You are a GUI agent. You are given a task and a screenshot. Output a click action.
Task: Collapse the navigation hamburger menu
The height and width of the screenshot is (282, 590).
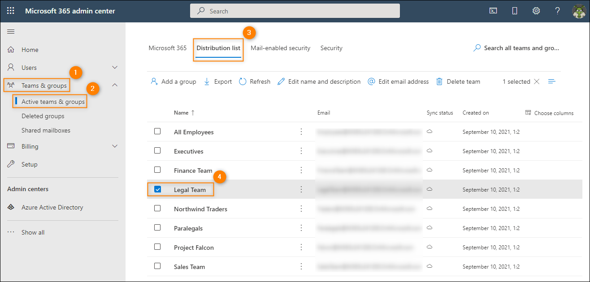pyautogui.click(x=11, y=31)
